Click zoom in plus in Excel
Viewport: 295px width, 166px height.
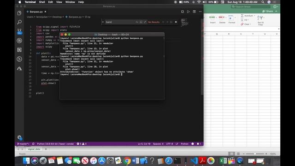click(266, 154)
